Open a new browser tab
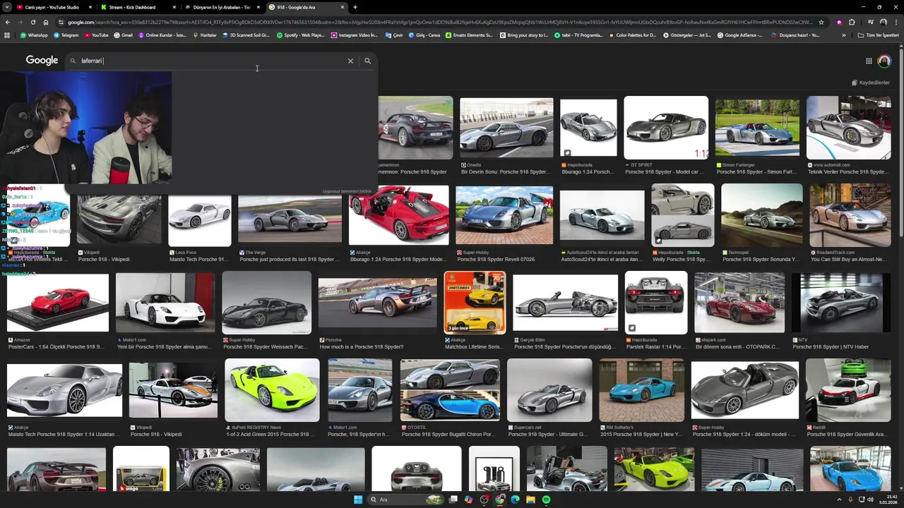 (355, 7)
